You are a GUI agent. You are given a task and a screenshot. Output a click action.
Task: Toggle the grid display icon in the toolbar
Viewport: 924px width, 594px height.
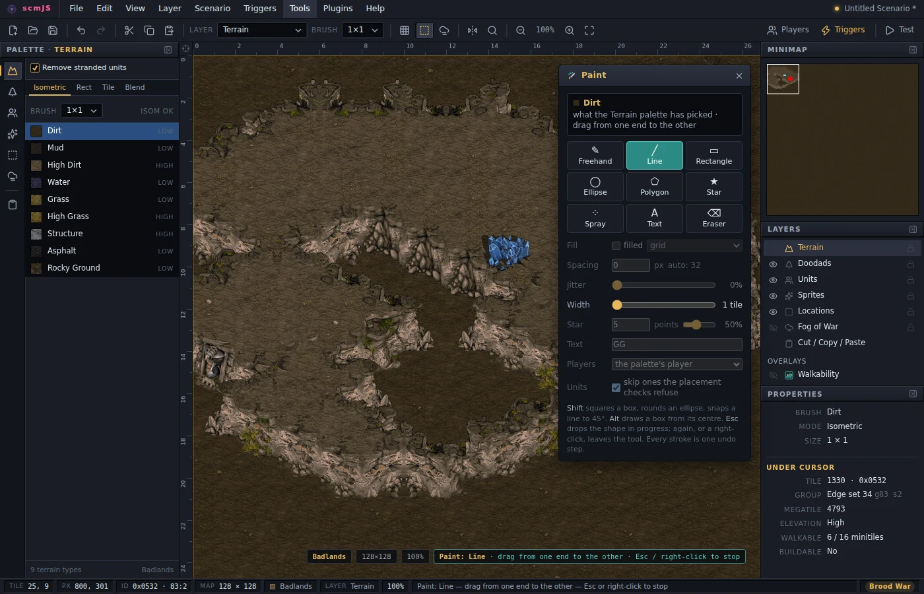click(405, 30)
